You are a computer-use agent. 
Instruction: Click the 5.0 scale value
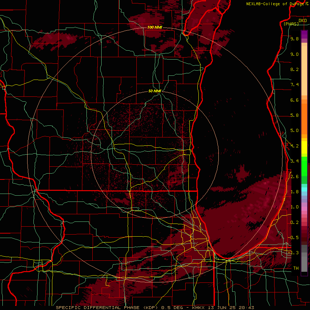pyautogui.click(x=294, y=131)
